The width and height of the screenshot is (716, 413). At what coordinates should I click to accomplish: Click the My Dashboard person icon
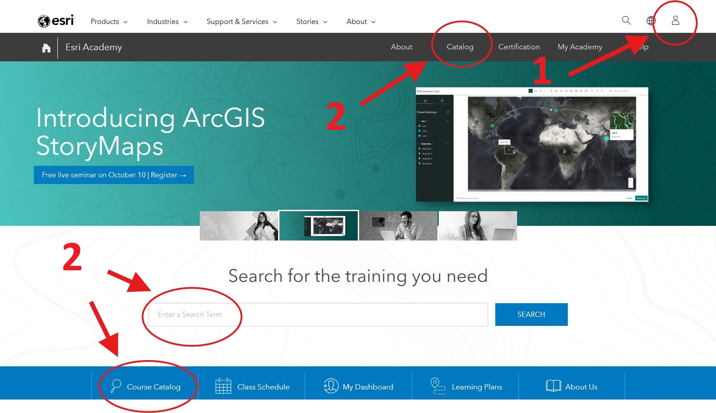[331, 385]
